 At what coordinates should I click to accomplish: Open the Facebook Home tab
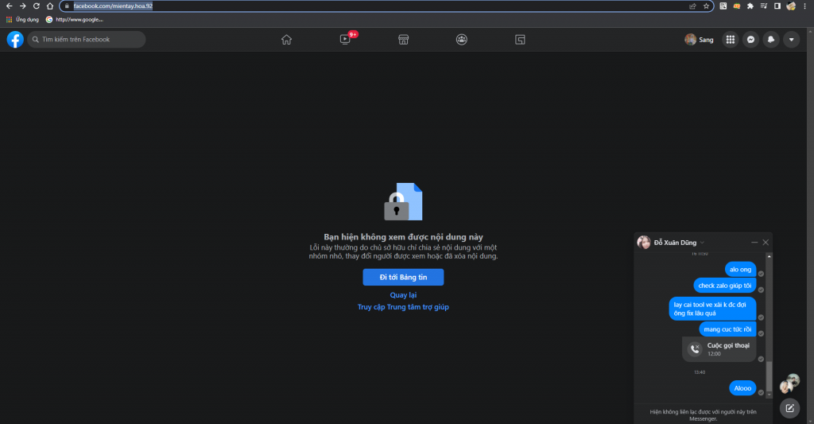[x=286, y=39]
